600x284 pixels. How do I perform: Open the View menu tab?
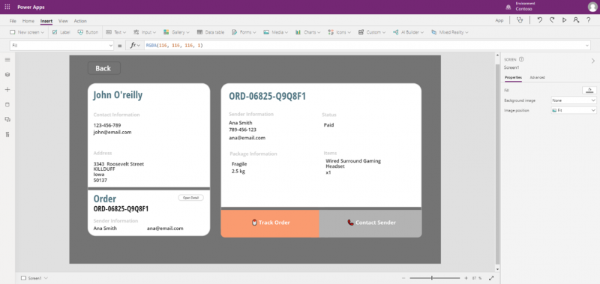click(x=63, y=21)
